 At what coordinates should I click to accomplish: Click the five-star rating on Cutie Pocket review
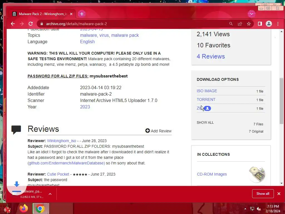pyautogui.click(x=80, y=174)
